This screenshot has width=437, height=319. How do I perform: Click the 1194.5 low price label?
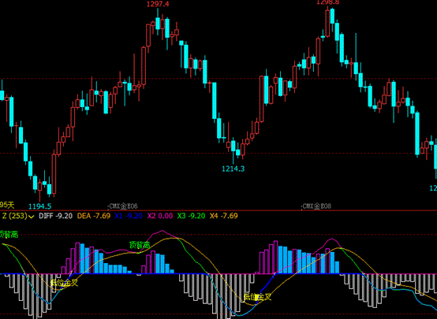click(x=40, y=206)
